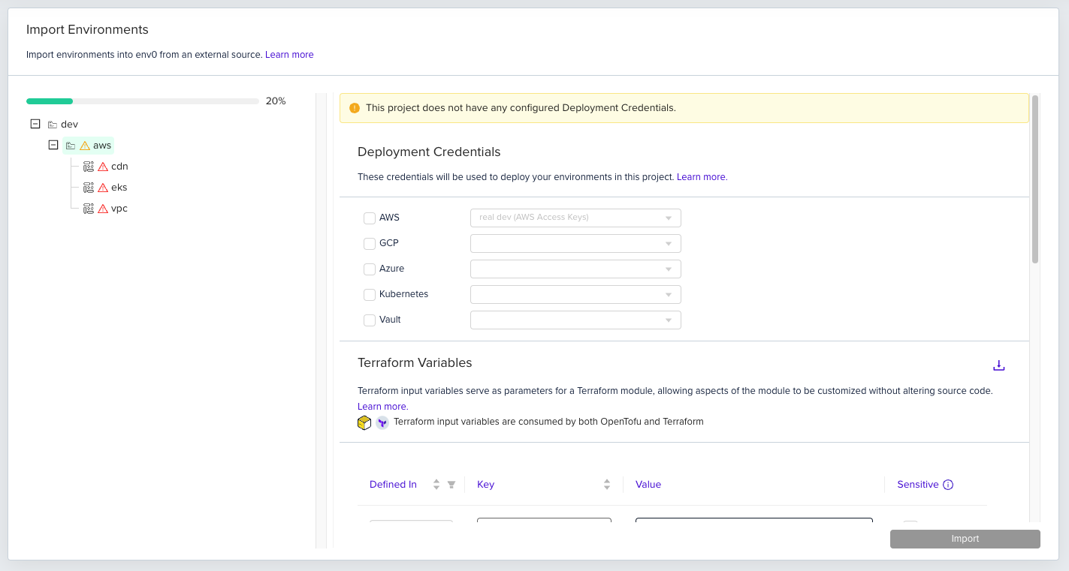Click the 20% import progress bar
Screen dimensions: 1069x571
pyautogui.click(x=143, y=101)
